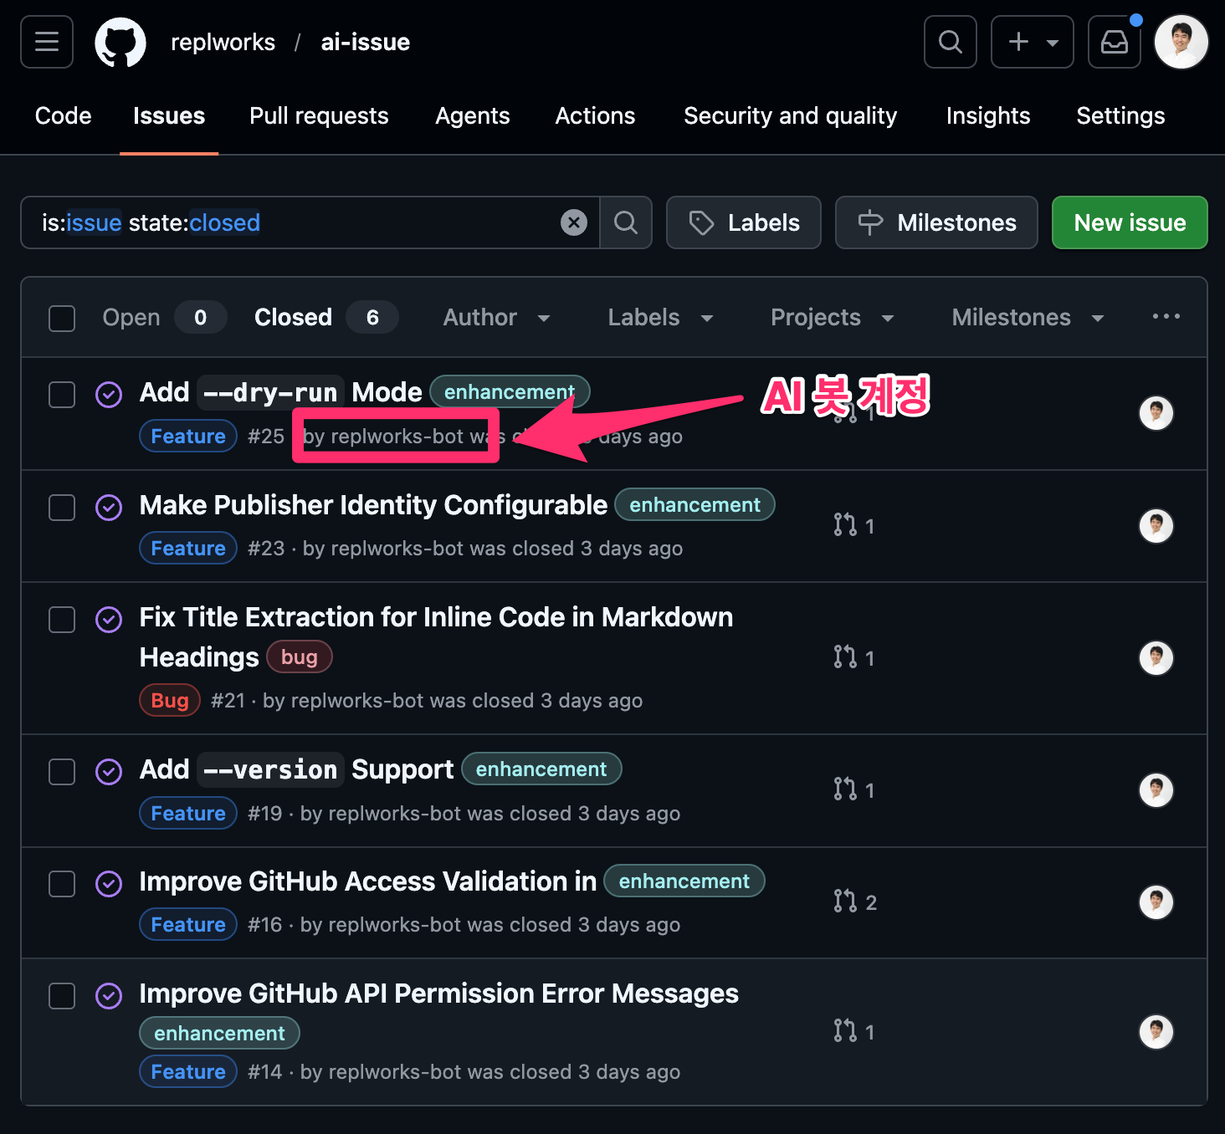Click Feature type badge on issue #23
Viewport: 1225px width, 1134px height.
[188, 549]
